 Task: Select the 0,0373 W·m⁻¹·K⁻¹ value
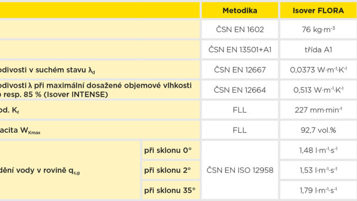318,70
